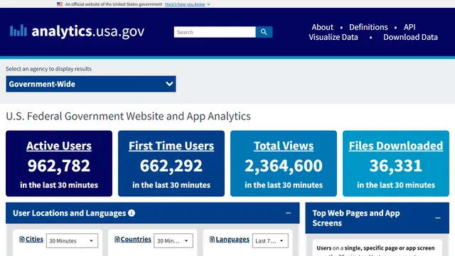This screenshot has height=256, width=455.
Task: Click the U.S. Federal Government Website and App Analytics heading
Action: pyautogui.click(x=128, y=116)
